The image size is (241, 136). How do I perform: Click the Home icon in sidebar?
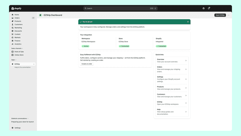click(13, 15)
